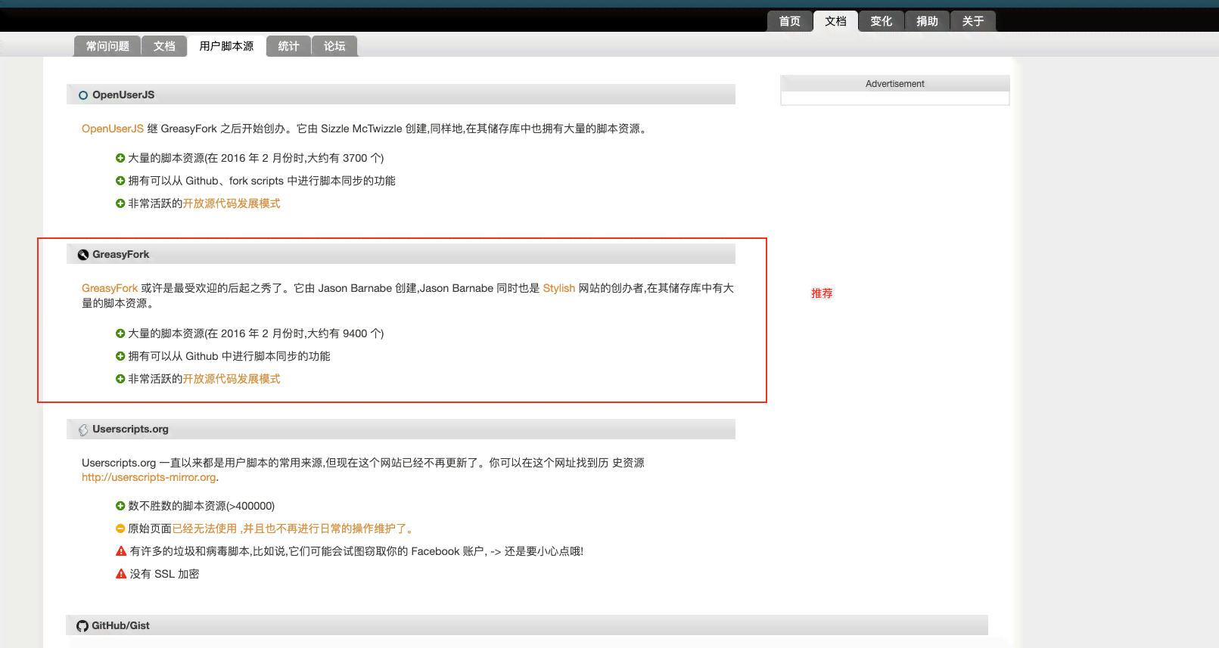Screen dimensions: 1219x648
Task: Click plus icon beside fork scripts sync feature
Action: click(120, 181)
